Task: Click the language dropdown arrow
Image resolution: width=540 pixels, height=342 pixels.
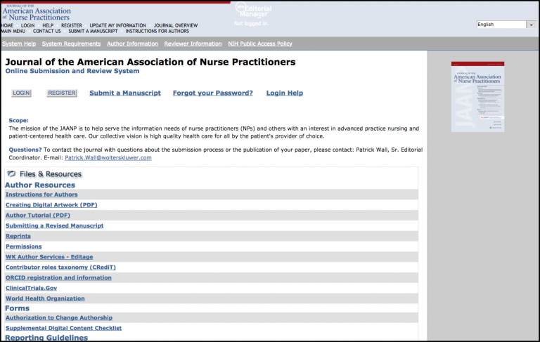Action: (531, 25)
